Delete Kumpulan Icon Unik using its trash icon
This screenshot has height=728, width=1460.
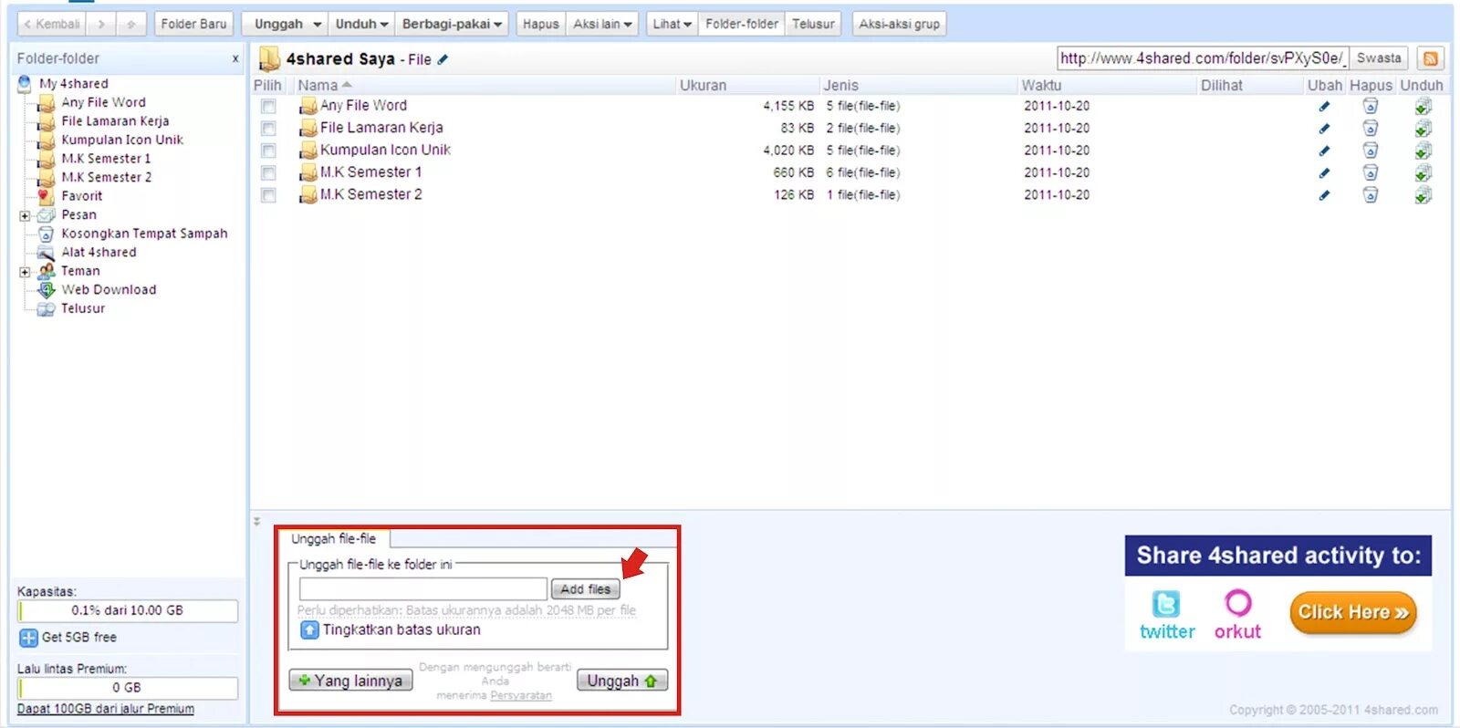1371,151
